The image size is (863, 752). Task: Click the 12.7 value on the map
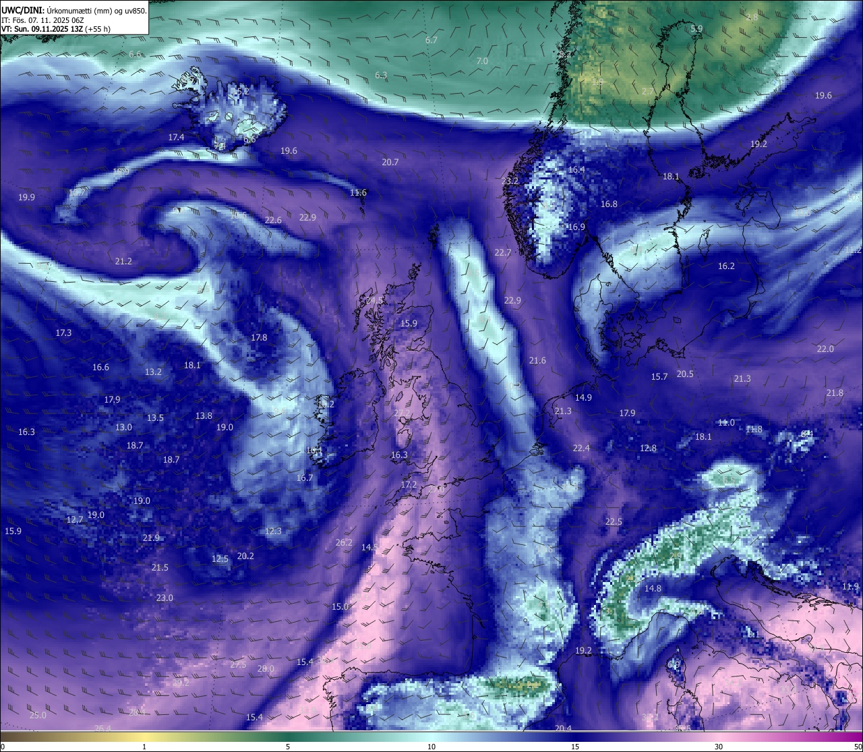[x=75, y=520]
